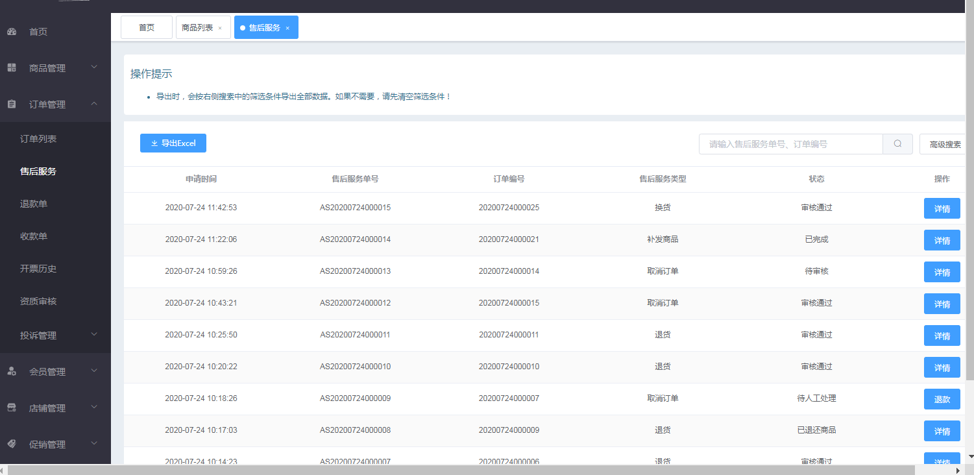Close the 售后服务 tab
This screenshot has height=475, width=974.
point(287,28)
